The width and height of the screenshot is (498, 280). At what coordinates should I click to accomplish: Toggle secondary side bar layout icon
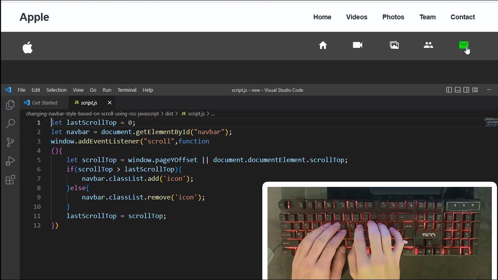point(466,90)
